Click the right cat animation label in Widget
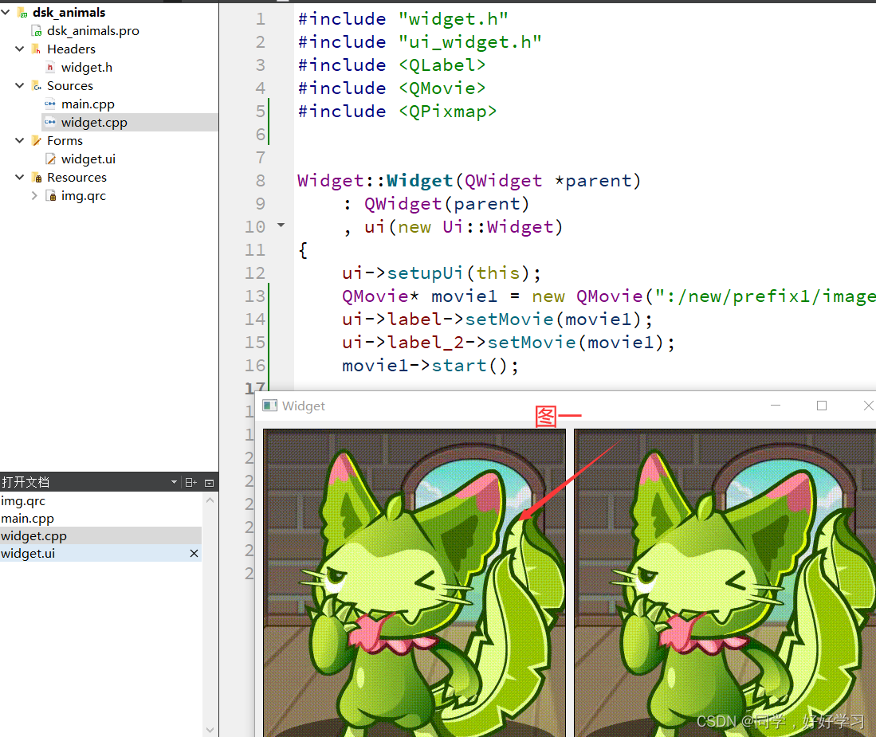 coord(725,583)
